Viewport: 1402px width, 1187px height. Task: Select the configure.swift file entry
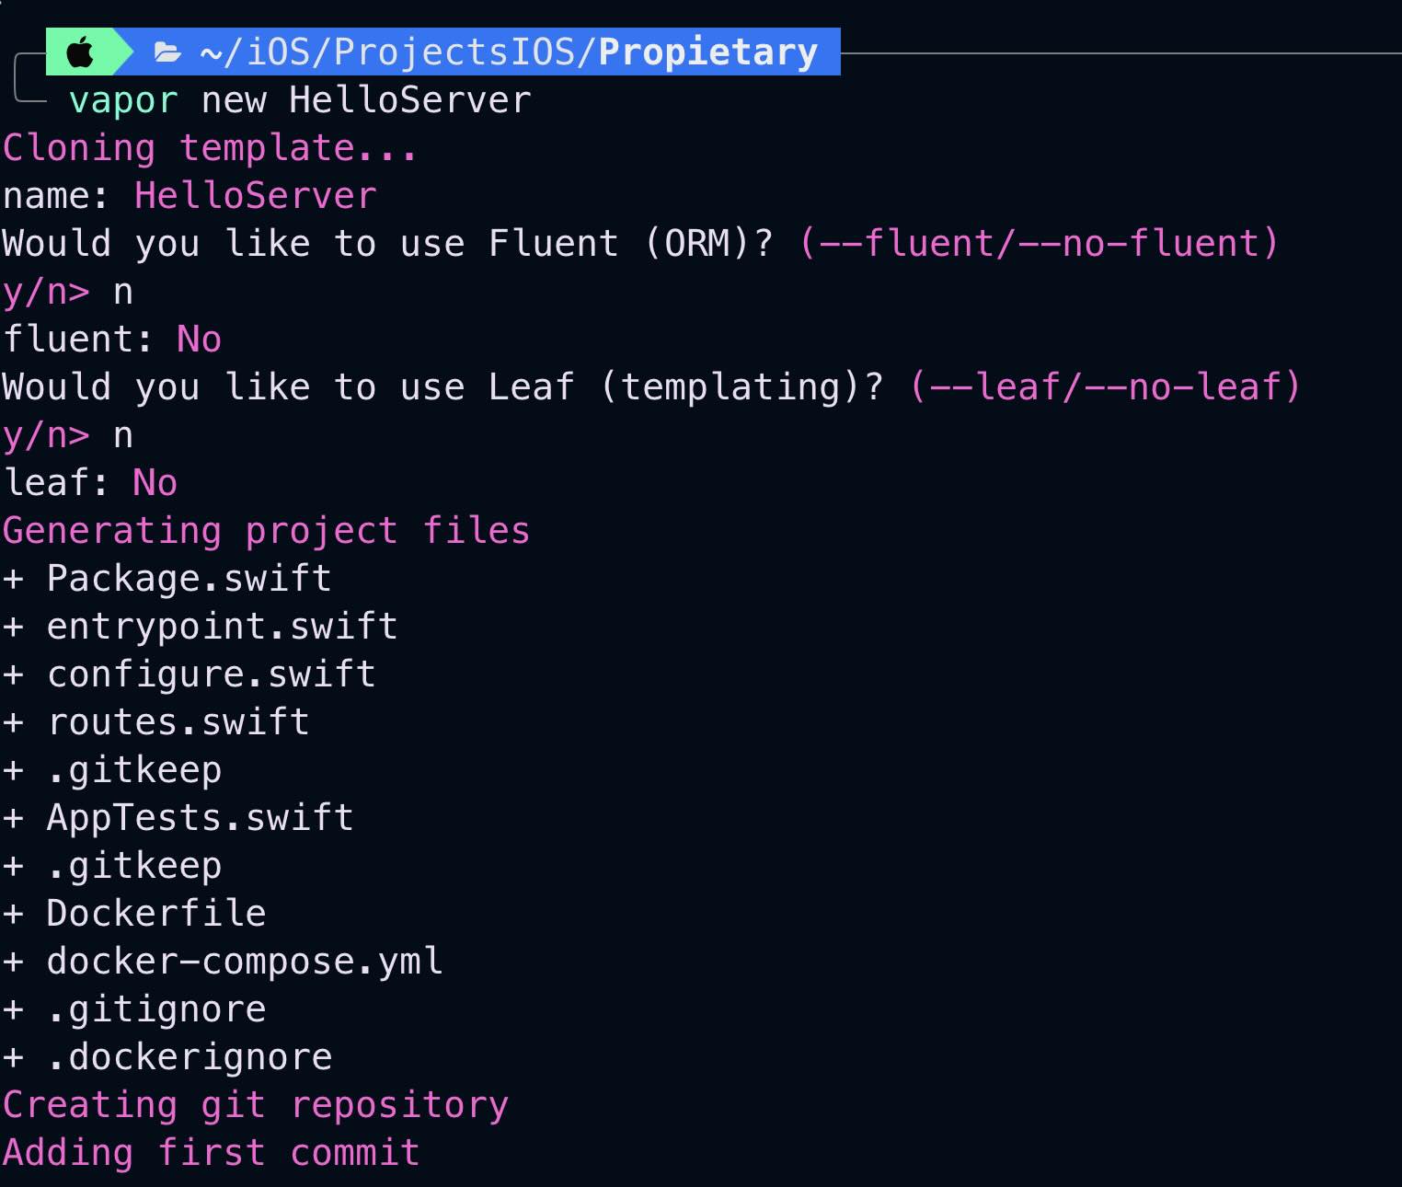210,674
